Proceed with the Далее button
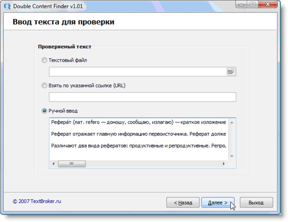This screenshot has width=288, height=222. point(218,203)
